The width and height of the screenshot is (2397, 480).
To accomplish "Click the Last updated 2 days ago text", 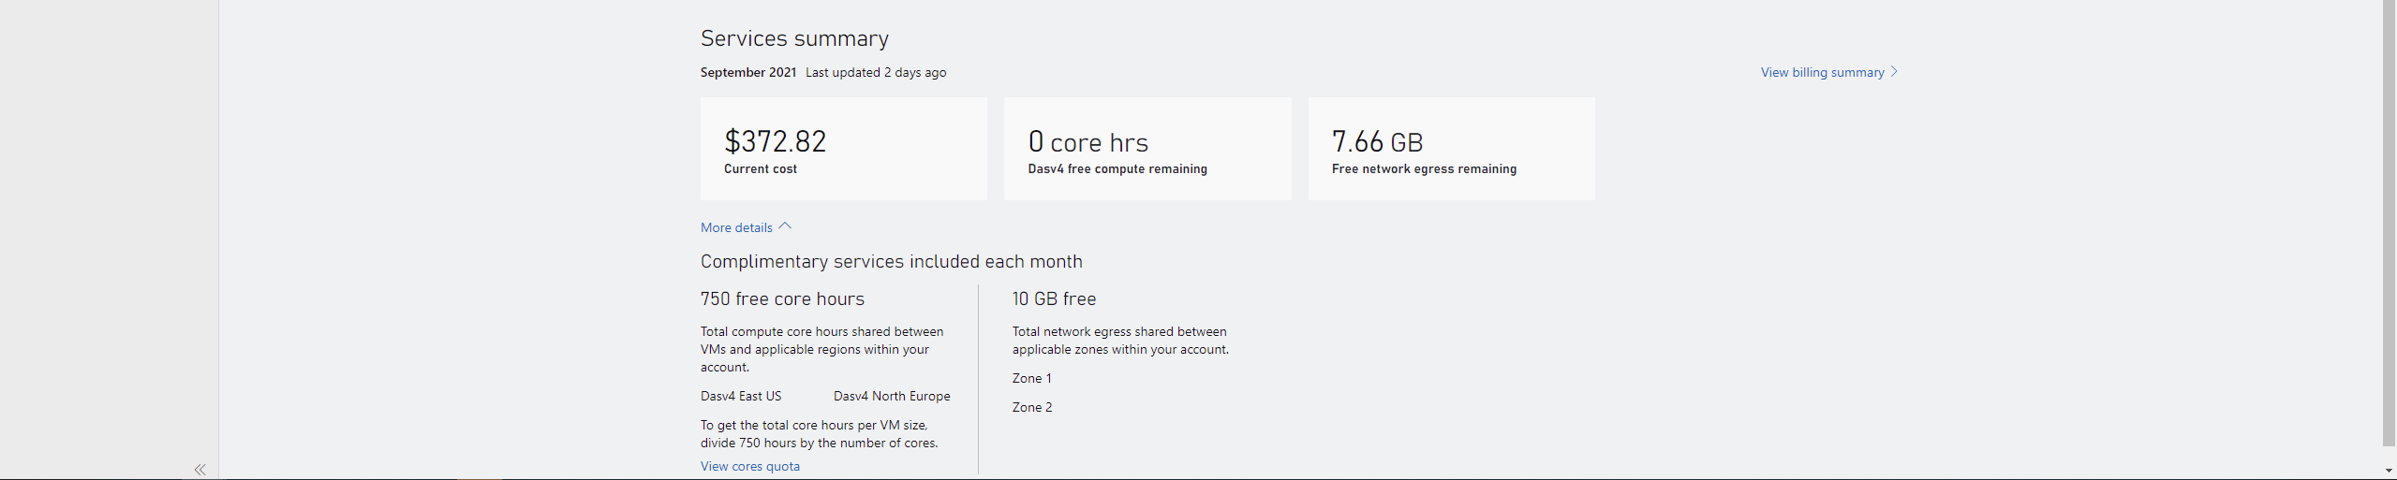I will (x=876, y=72).
